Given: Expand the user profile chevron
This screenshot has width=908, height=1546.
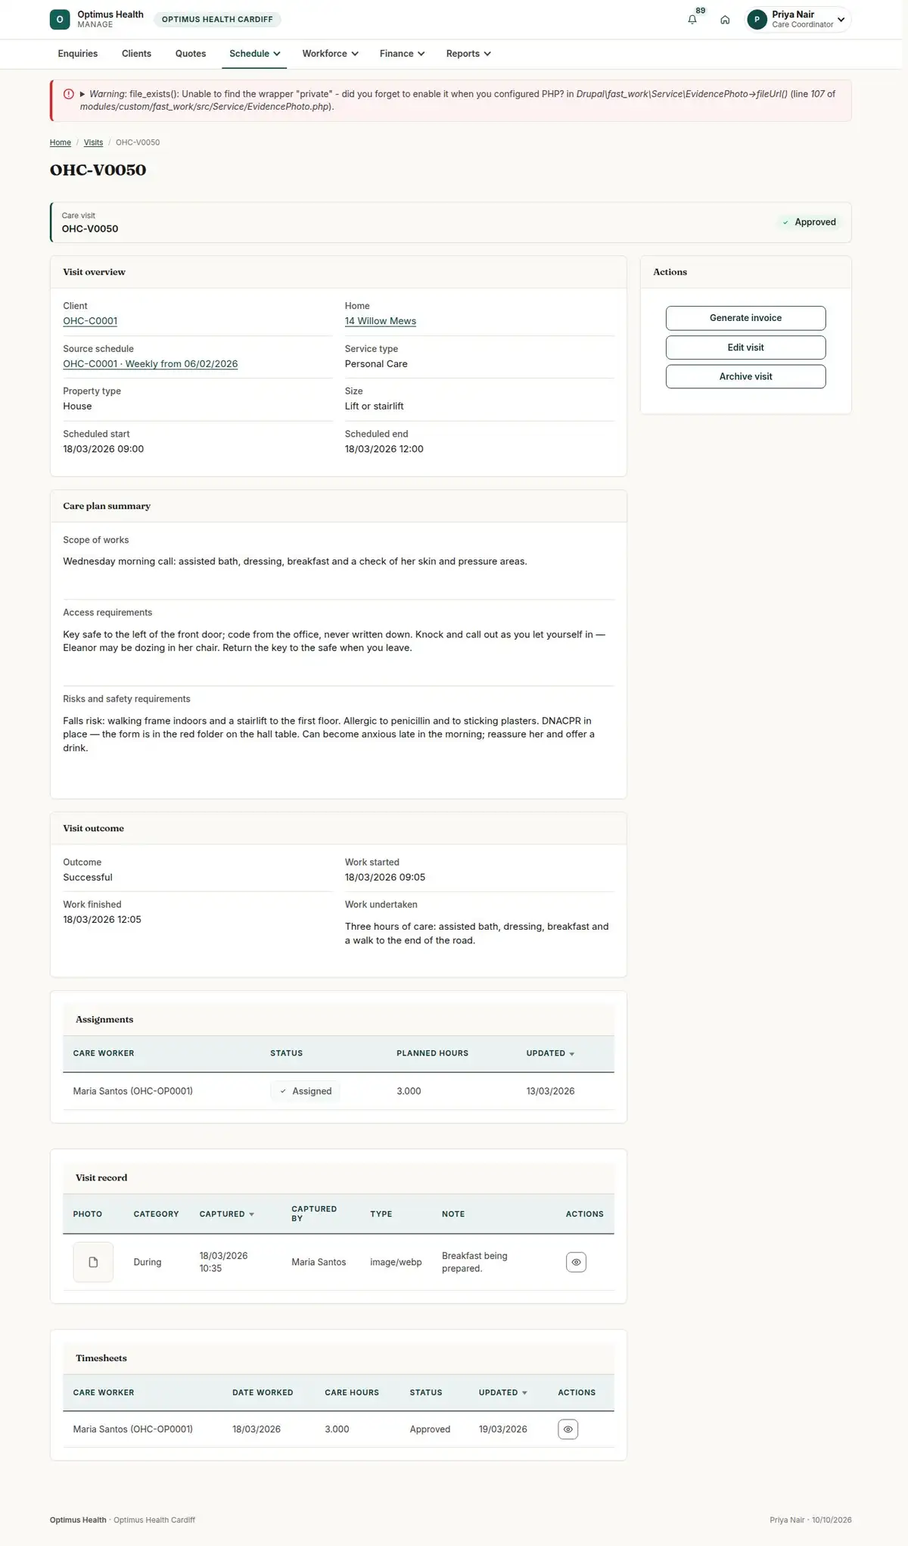Looking at the screenshot, I should click(x=841, y=20).
